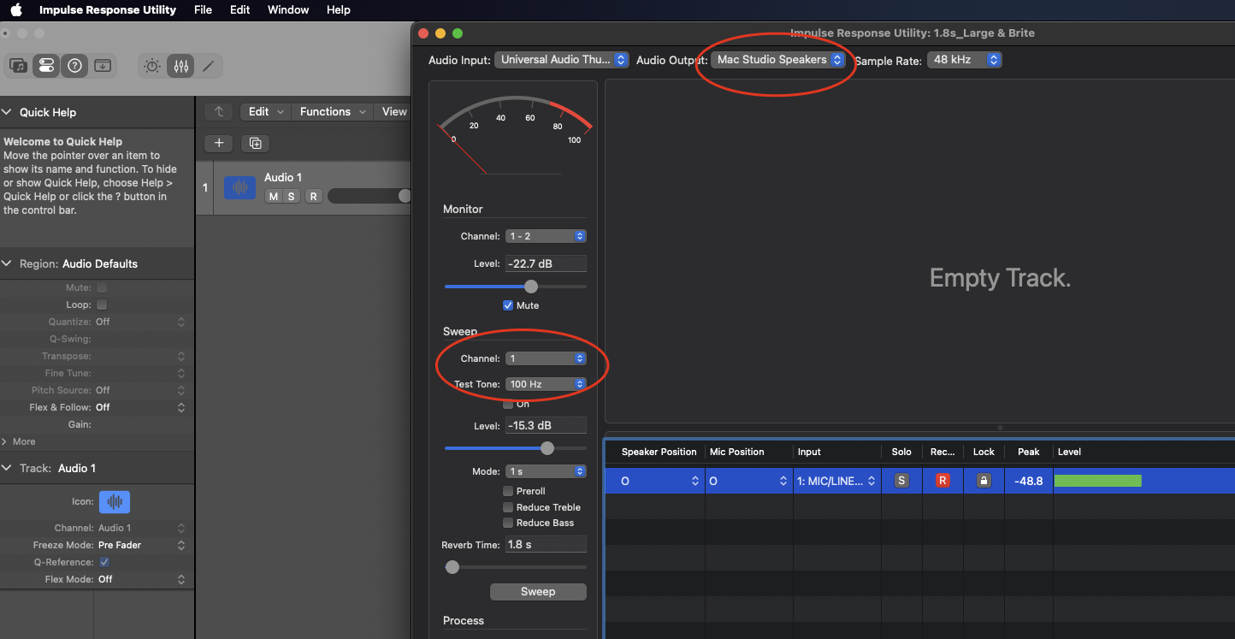The width and height of the screenshot is (1235, 639).
Task: Open the Window menu
Action: click(288, 10)
